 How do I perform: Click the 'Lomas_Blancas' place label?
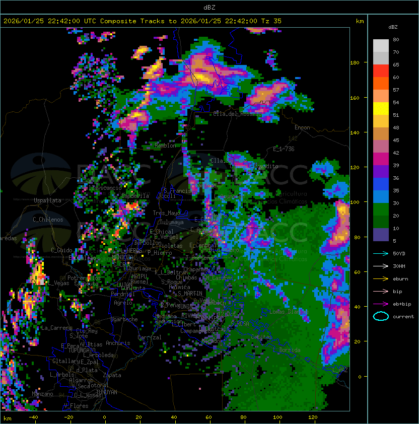(x=289, y=312)
